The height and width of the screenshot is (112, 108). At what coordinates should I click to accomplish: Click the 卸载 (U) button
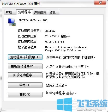(25, 95)
